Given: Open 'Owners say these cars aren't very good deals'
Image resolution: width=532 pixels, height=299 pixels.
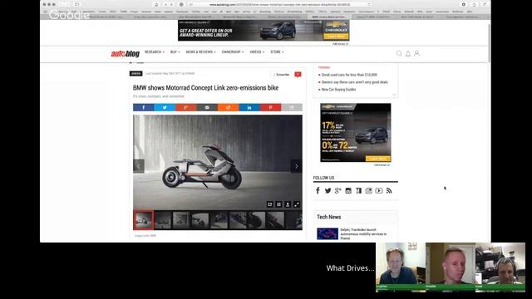Looking at the screenshot, I should [355, 82].
